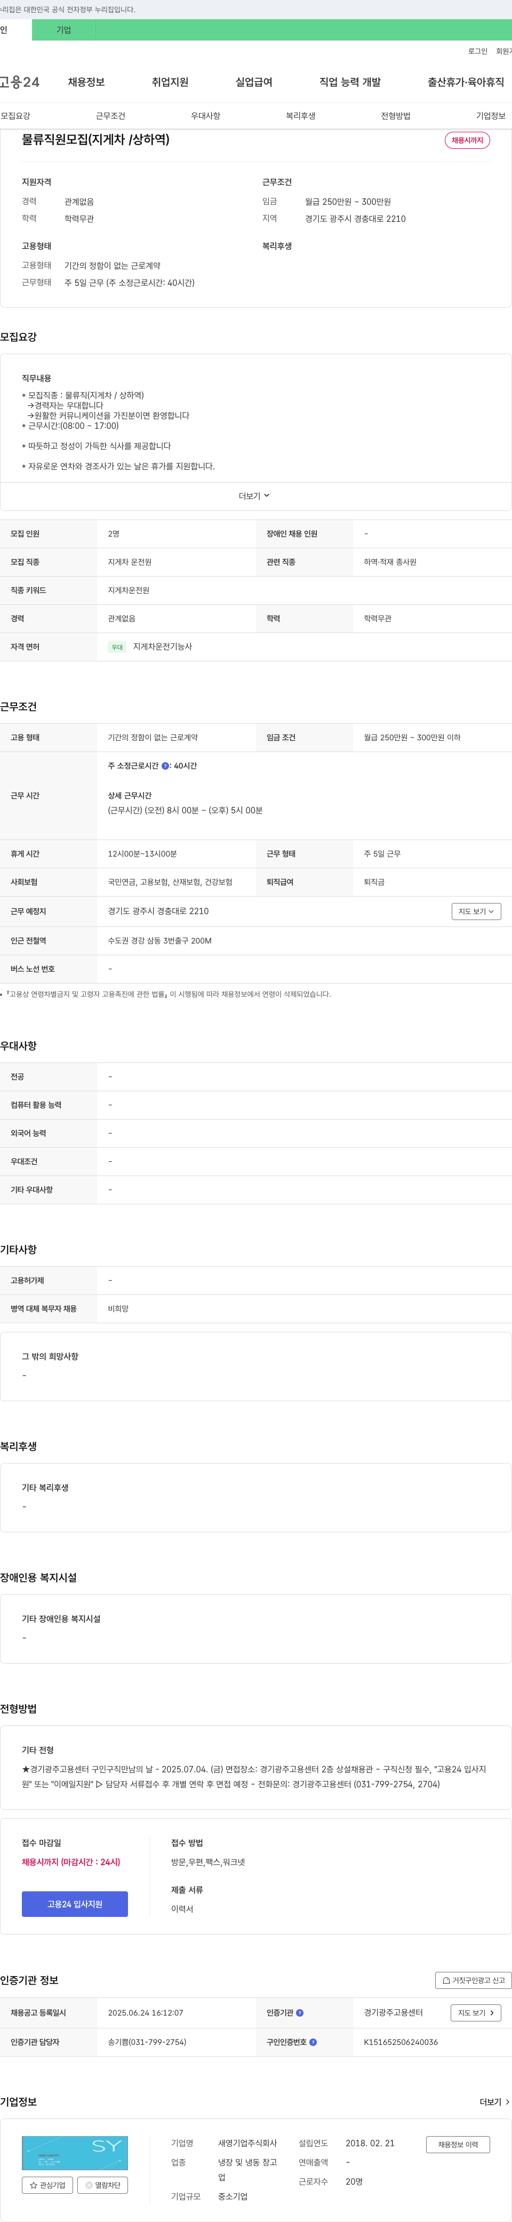Viewport: 512px width, 2222px height.
Task: Open 더보기 link in 기업정보 section
Action: [x=495, y=2102]
